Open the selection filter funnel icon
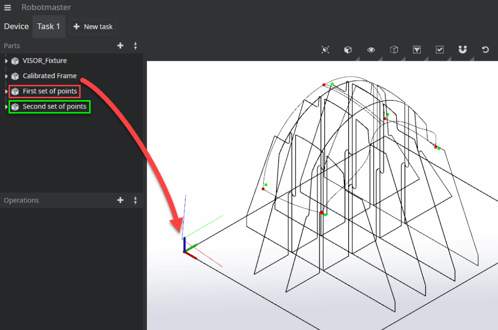 pos(417,50)
